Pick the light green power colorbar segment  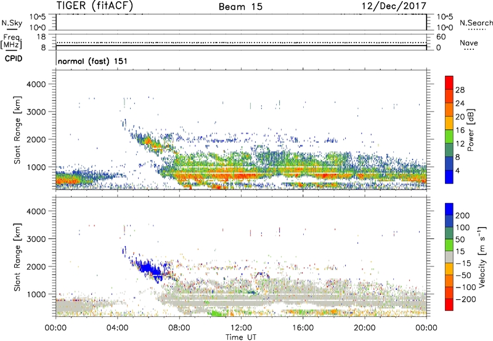point(449,137)
